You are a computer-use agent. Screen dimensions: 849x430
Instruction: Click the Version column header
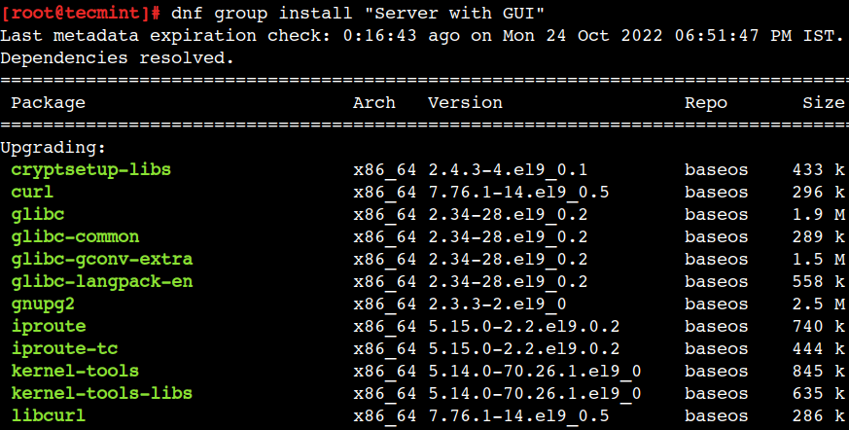[x=465, y=103]
